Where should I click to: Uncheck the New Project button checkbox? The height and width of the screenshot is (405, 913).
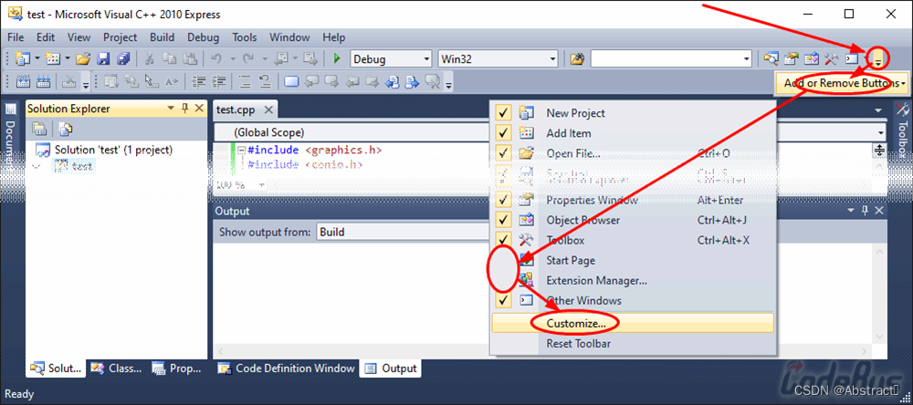(x=502, y=113)
